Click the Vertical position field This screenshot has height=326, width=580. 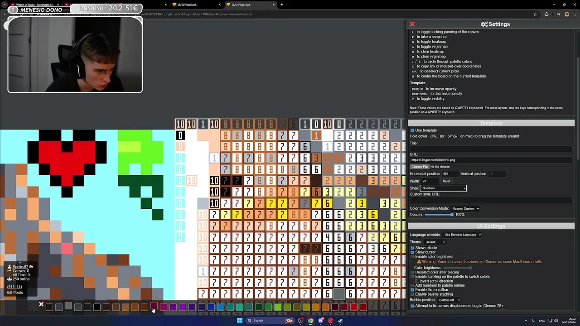[497, 174]
